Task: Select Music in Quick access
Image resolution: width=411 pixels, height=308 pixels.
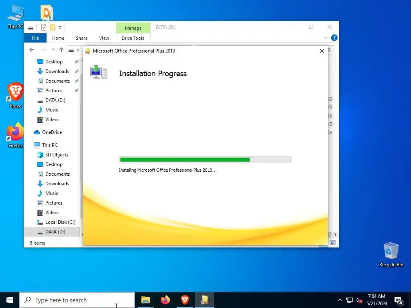Action: [x=52, y=110]
